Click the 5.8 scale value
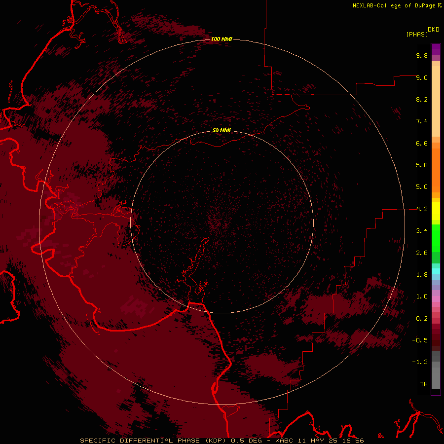 tap(422, 165)
